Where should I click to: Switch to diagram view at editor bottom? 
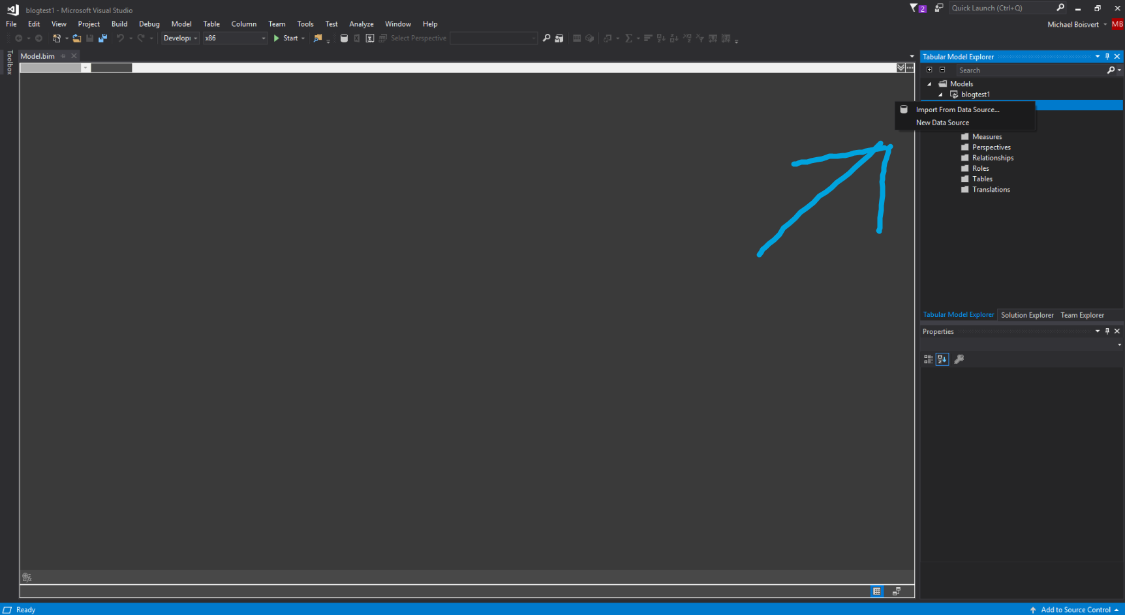[x=897, y=592]
